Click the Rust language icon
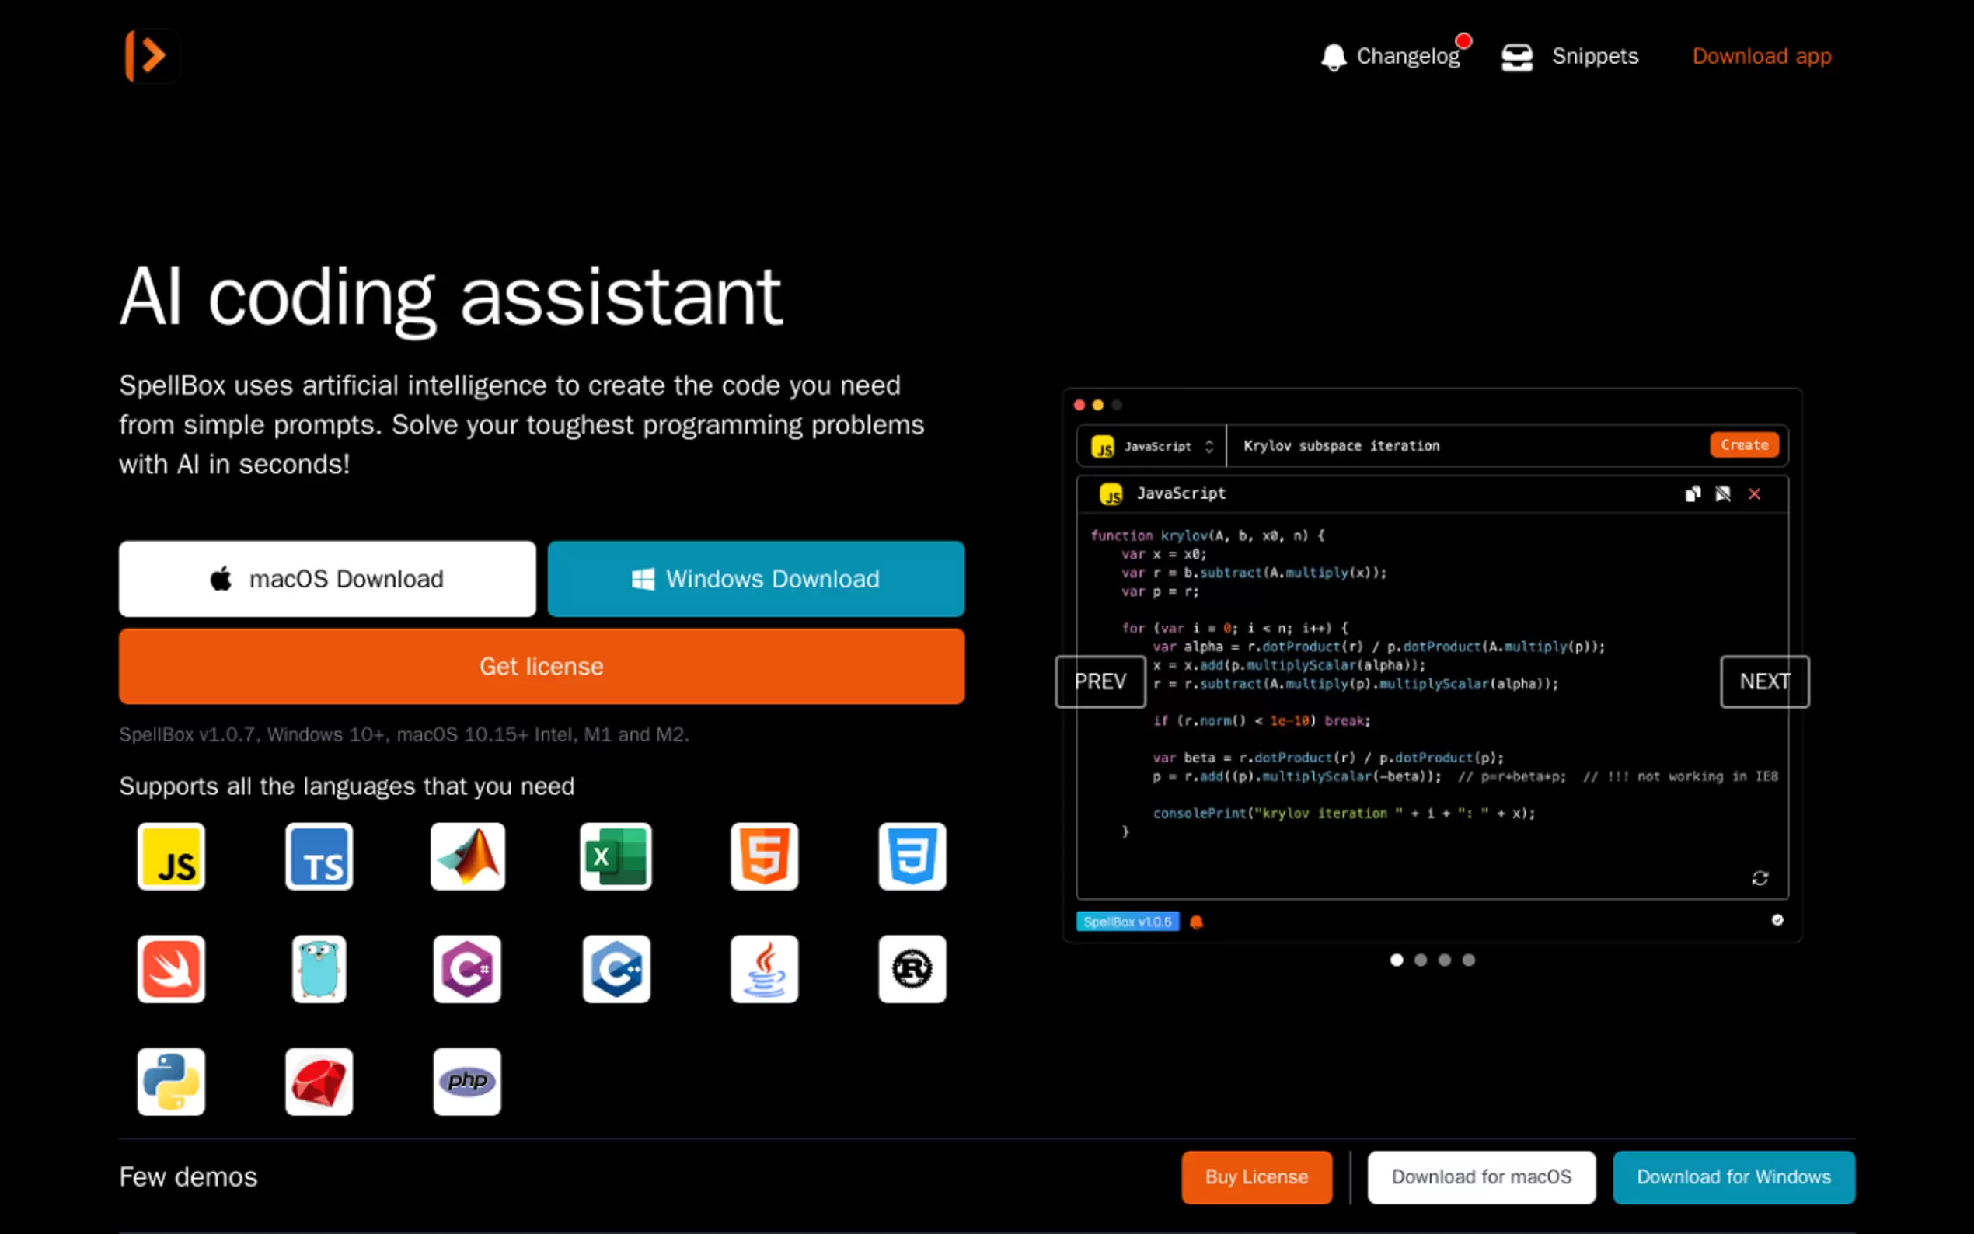The height and width of the screenshot is (1234, 1974). [912, 969]
